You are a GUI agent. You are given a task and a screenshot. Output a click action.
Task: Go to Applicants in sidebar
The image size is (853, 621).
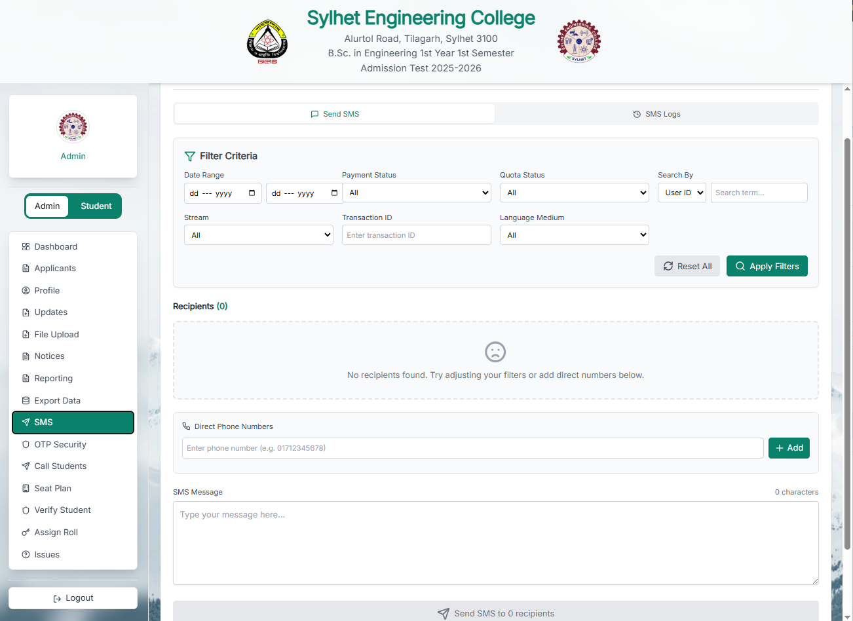(73, 269)
